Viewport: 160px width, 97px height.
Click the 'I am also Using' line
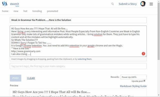coord(21,54)
